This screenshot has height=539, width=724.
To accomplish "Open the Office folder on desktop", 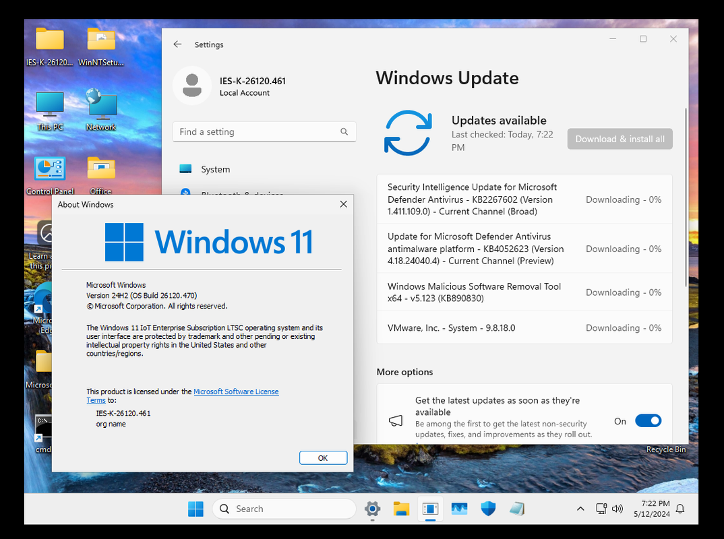I will click(x=101, y=175).
